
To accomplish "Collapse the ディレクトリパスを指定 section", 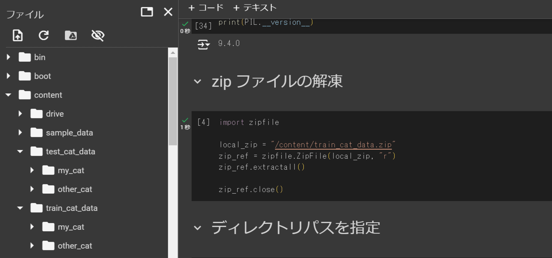I will tap(198, 228).
